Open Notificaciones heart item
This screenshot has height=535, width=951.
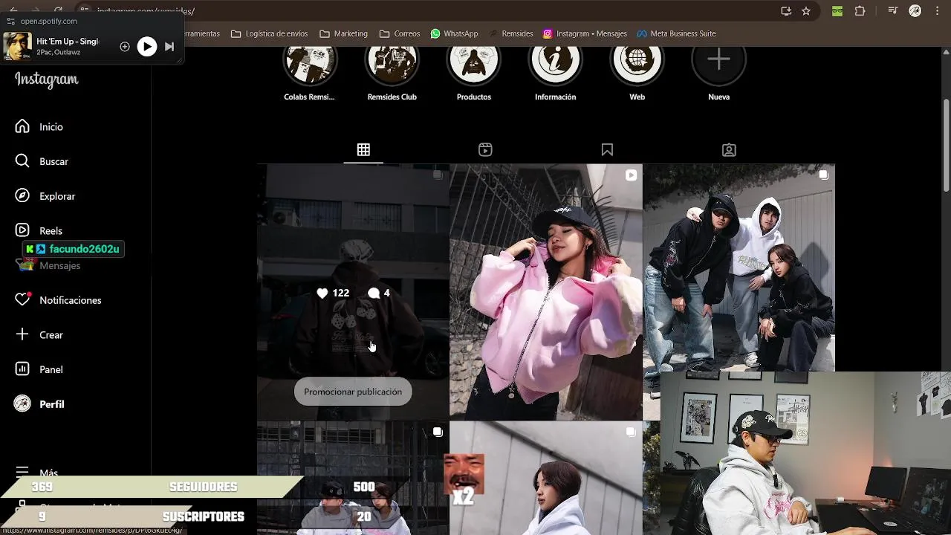pyautogui.click(x=59, y=300)
